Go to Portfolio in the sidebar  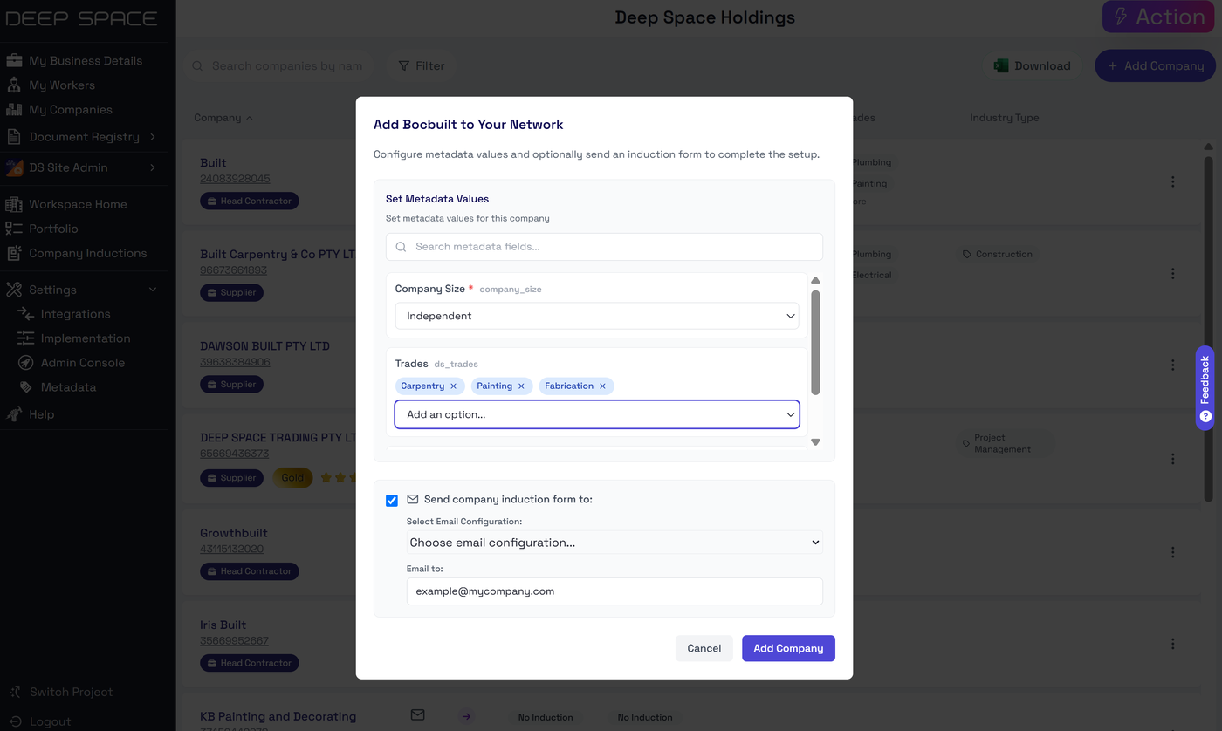[53, 229]
